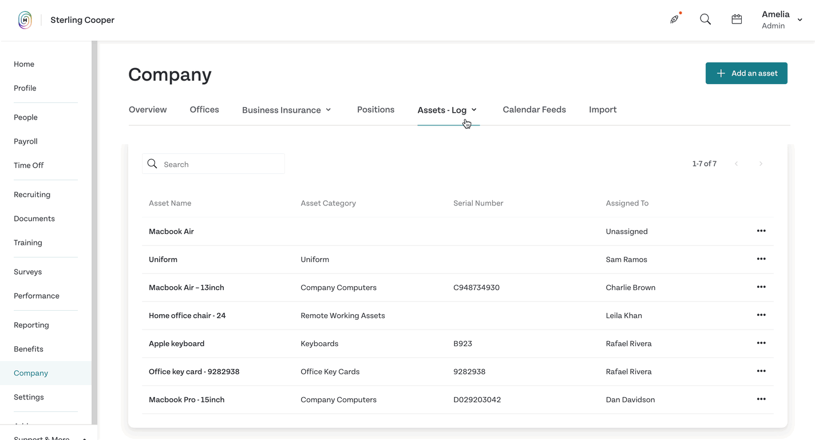Open the Macbook Air - 13inch asset

tap(186, 288)
